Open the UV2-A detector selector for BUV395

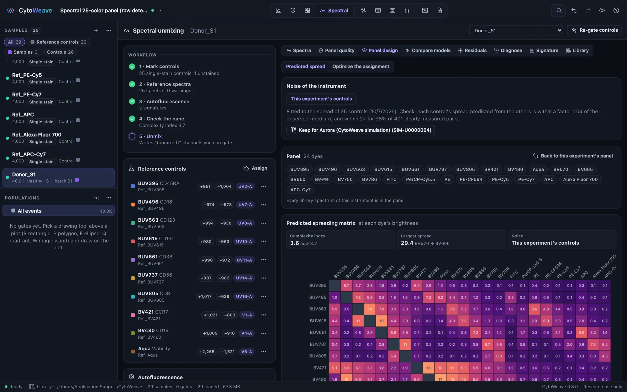tap(245, 186)
